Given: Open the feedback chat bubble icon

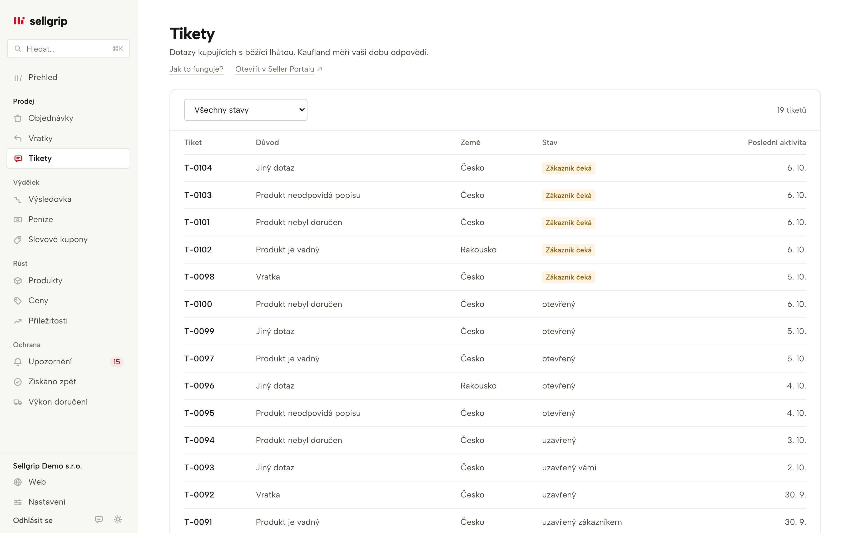Looking at the screenshot, I should [99, 519].
